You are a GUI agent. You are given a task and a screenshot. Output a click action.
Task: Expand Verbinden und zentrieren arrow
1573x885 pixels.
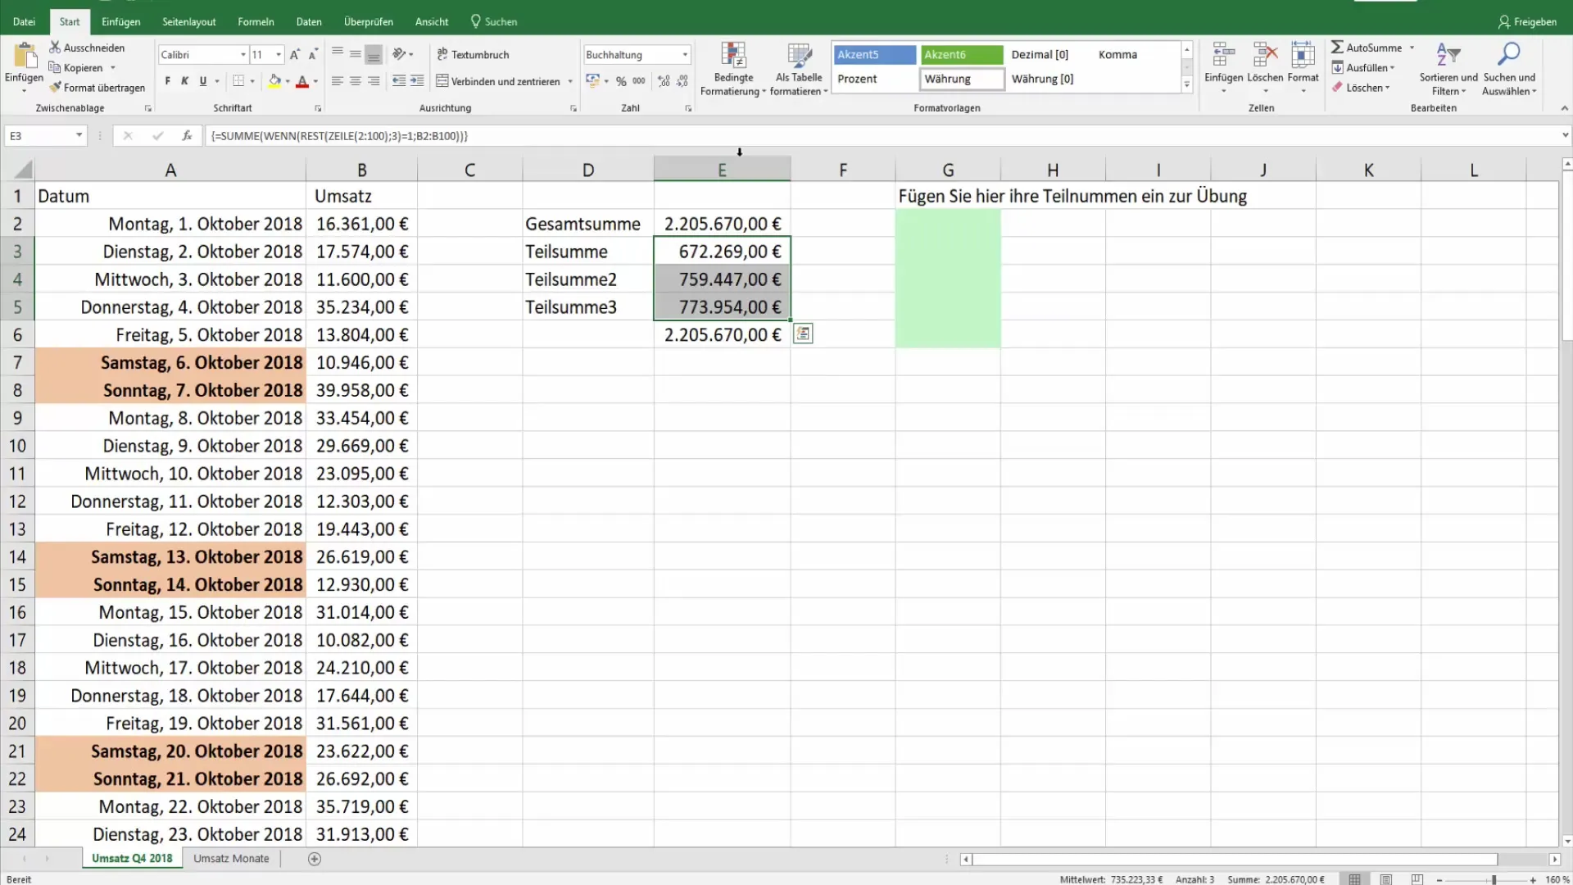point(570,81)
